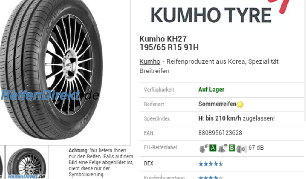306x179 pixels.
Task: Click the green B wet grip badge
Action: tap(232, 148)
